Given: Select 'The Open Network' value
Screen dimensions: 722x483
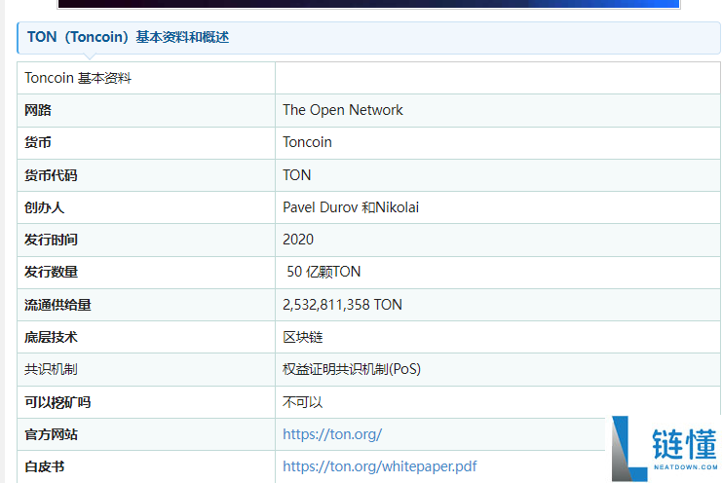Looking at the screenshot, I should point(343,110).
